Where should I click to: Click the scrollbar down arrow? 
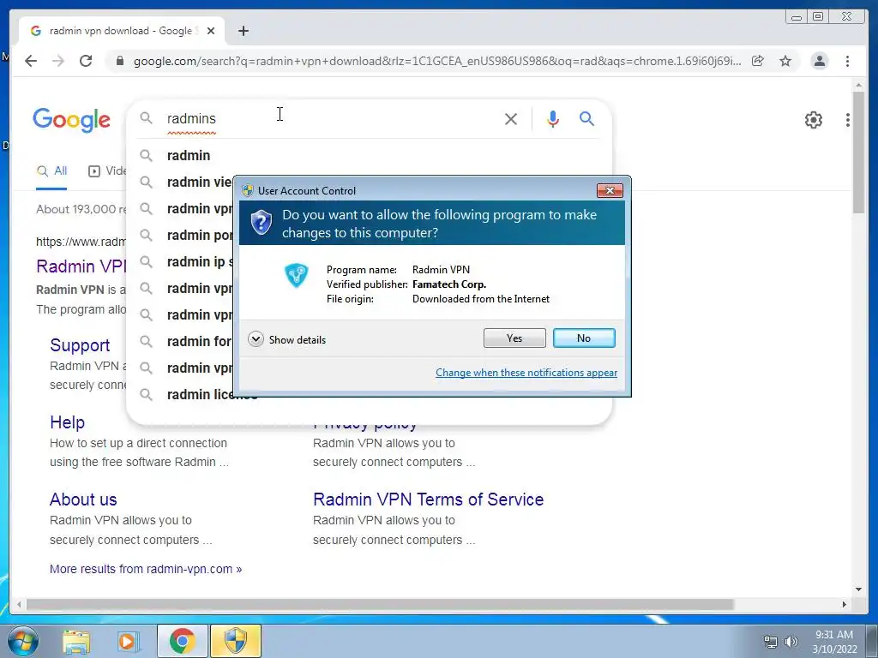point(858,589)
